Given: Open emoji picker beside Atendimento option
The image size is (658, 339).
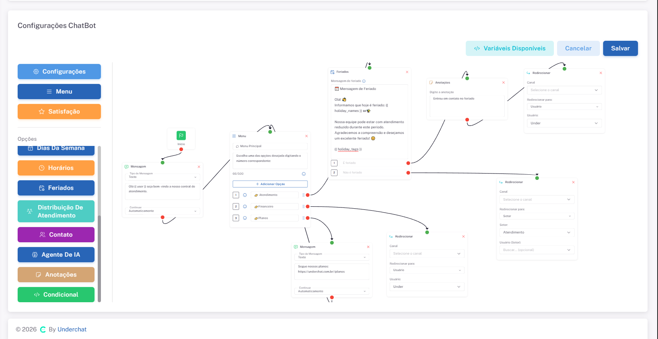Looking at the screenshot, I should 245,195.
